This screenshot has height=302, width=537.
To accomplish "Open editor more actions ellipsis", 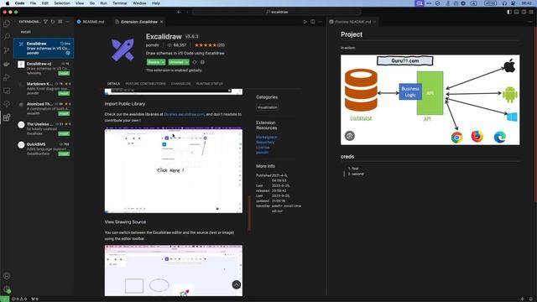I will 321,22.
